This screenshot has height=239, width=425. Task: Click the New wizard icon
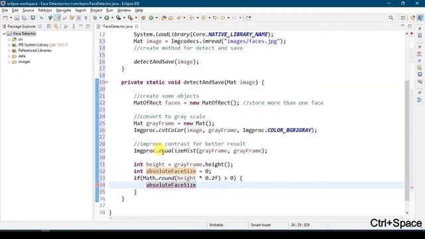coord(5,18)
